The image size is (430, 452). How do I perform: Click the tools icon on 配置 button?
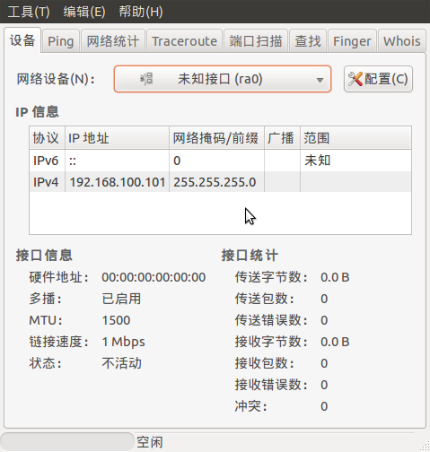click(x=355, y=79)
